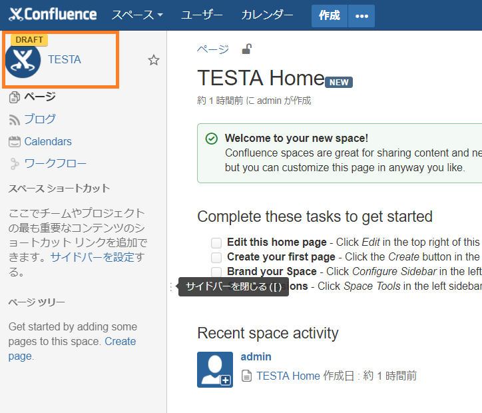Check the Brand your Space task
482x413 pixels.
(x=216, y=272)
